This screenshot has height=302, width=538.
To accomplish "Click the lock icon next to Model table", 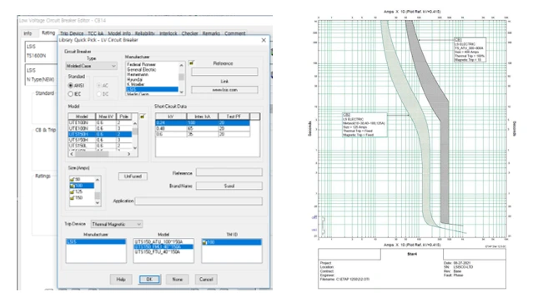I will click(143, 116).
